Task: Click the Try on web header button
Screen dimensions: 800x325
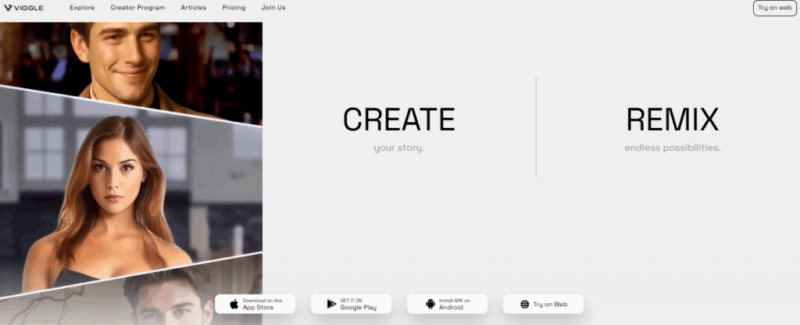Action: tap(774, 8)
